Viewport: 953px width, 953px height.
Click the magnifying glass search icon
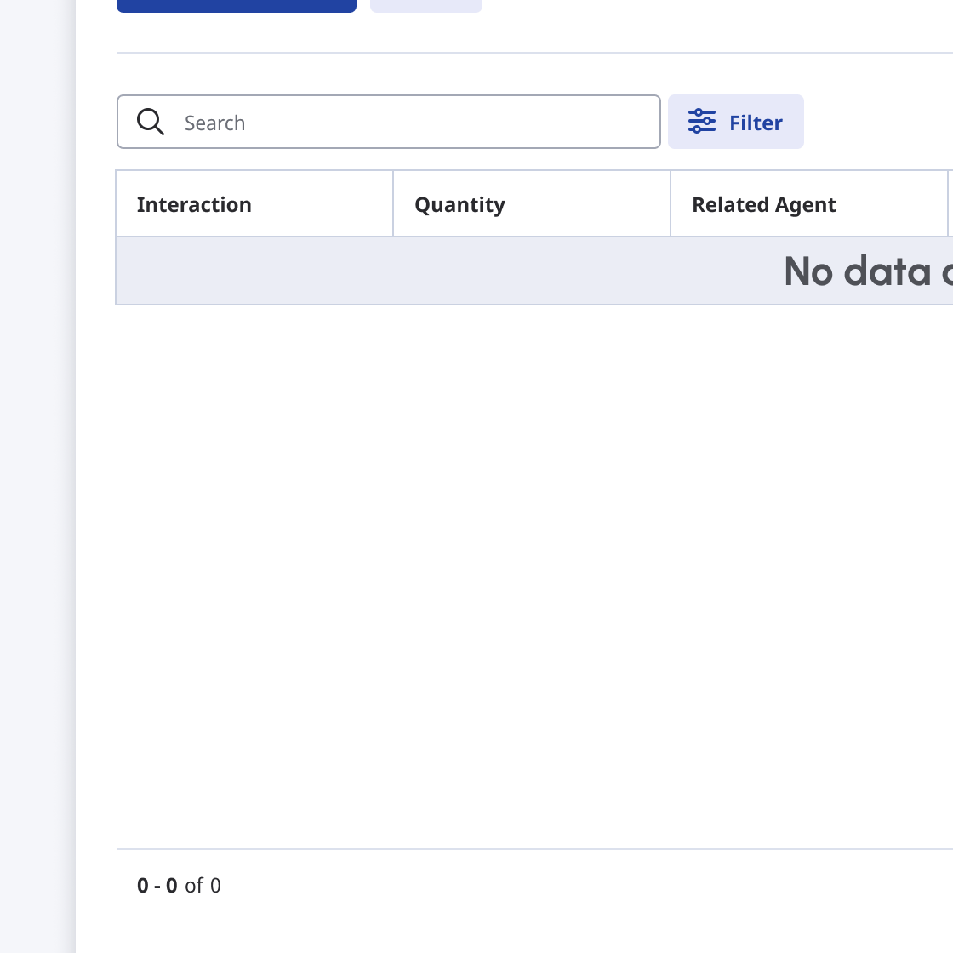coord(150,122)
